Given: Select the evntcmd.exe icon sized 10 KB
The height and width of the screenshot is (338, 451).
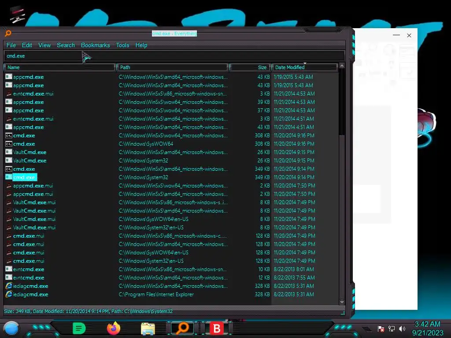Looking at the screenshot, I should click(9, 269).
